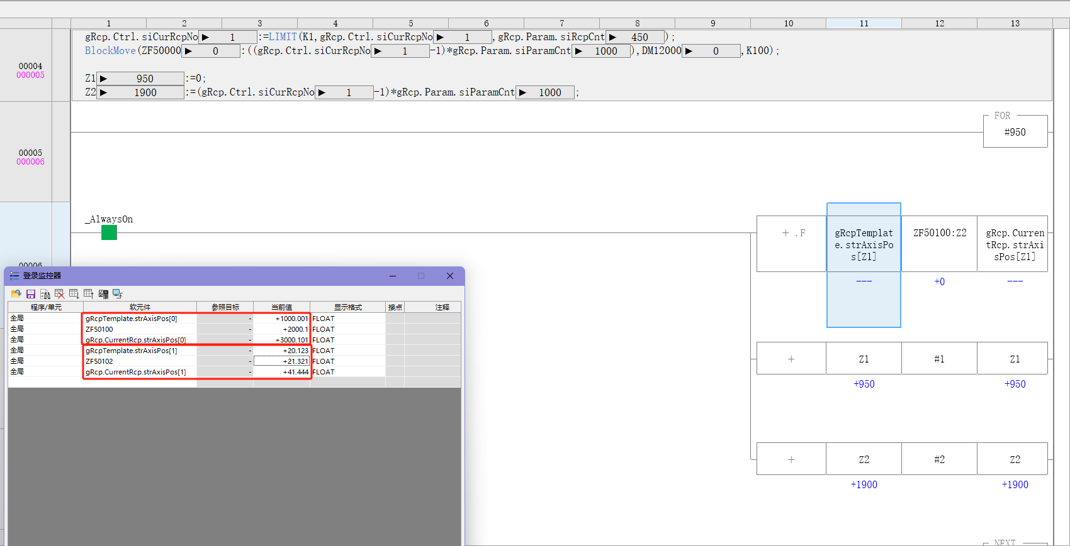1070x546 pixels.
Task: Click the FOR #950 instruction block
Action: pos(1015,132)
